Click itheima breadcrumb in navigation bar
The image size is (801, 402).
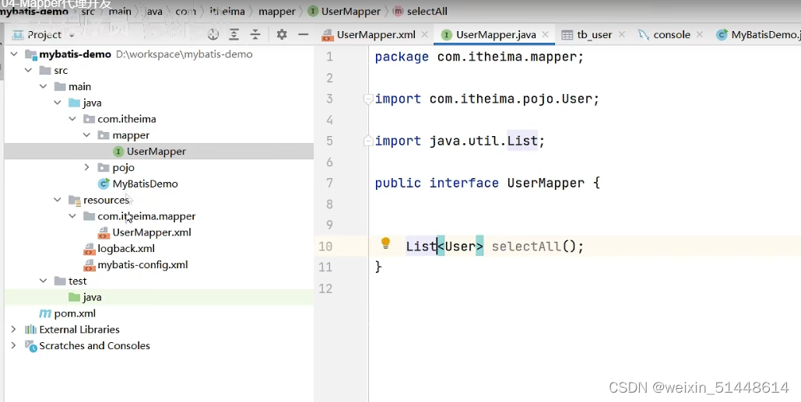pos(227,11)
